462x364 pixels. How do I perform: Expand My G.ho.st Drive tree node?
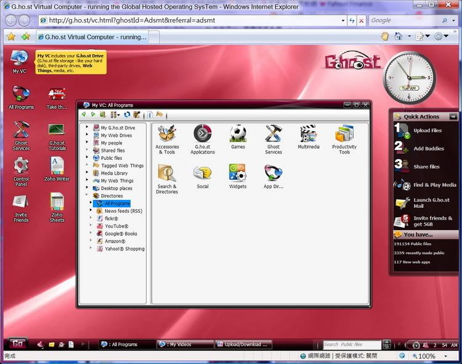[x=87, y=126]
